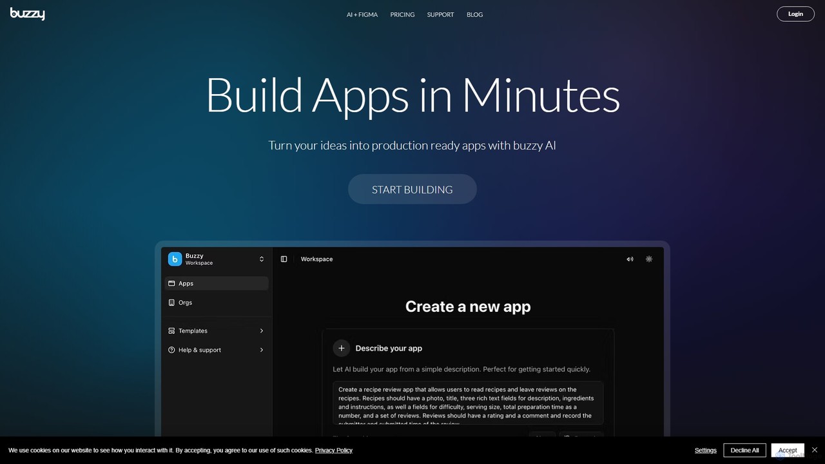Select Orgs in the sidebar
825x464 pixels.
[x=217, y=302]
